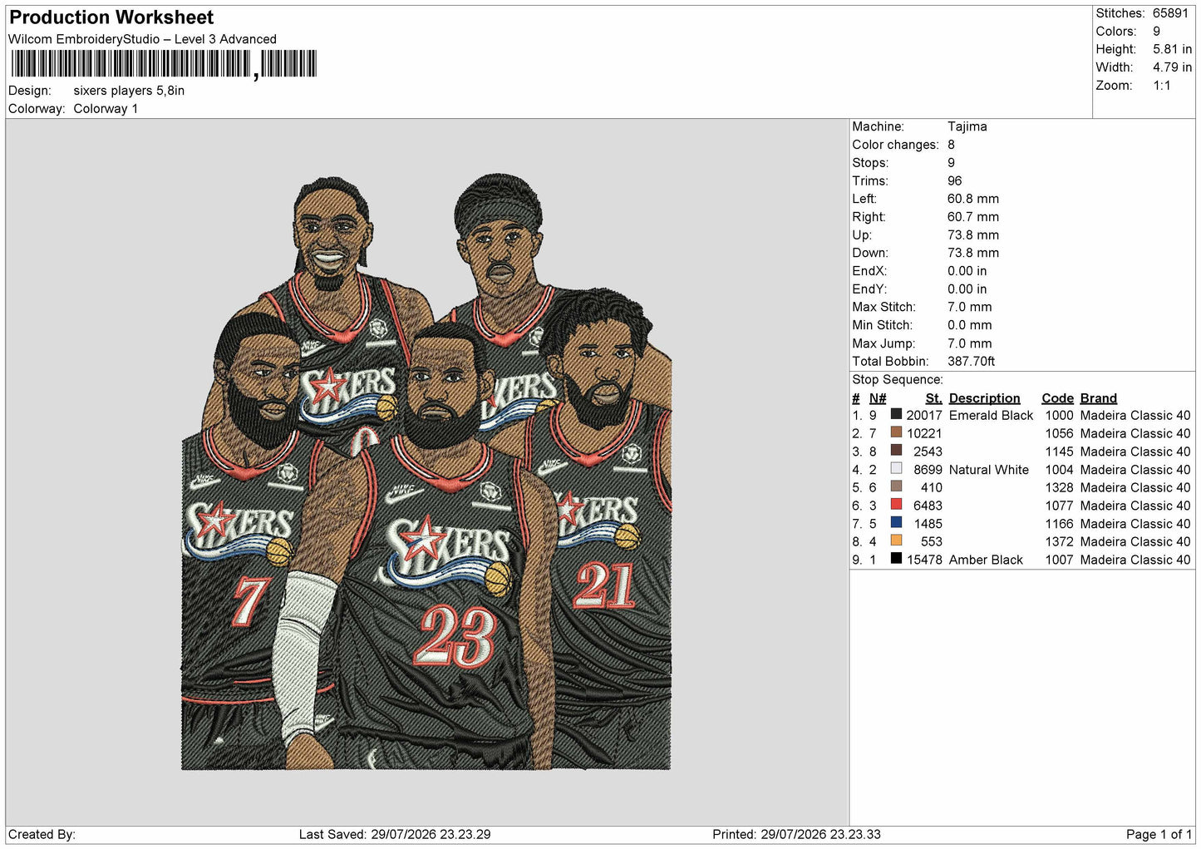Click the Amber Black thread swatch
1201x849 pixels.
click(x=896, y=559)
